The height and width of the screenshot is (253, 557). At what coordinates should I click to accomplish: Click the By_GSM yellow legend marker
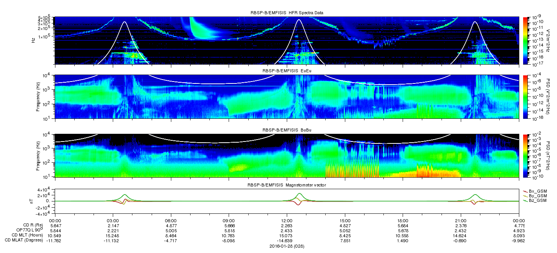tap(526, 196)
